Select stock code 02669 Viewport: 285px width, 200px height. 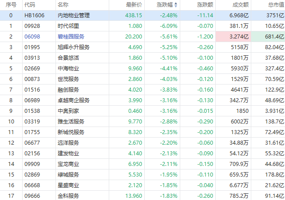click(x=32, y=69)
